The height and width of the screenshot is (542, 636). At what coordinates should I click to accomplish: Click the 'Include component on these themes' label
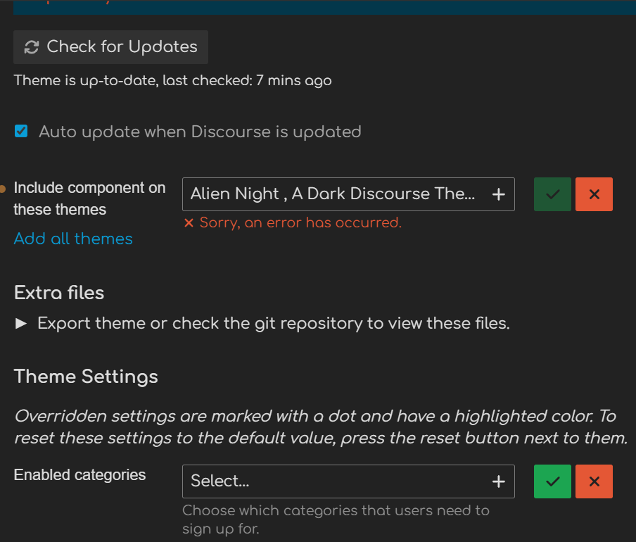coord(89,198)
